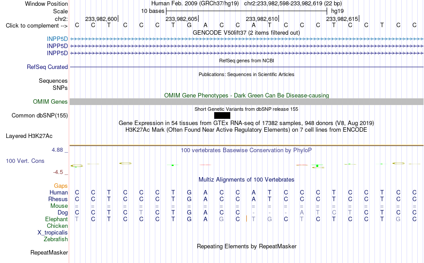Click the black Common dbSNP(155) variant block
The height and width of the screenshot is (263, 424).
pyautogui.click(x=222, y=115)
